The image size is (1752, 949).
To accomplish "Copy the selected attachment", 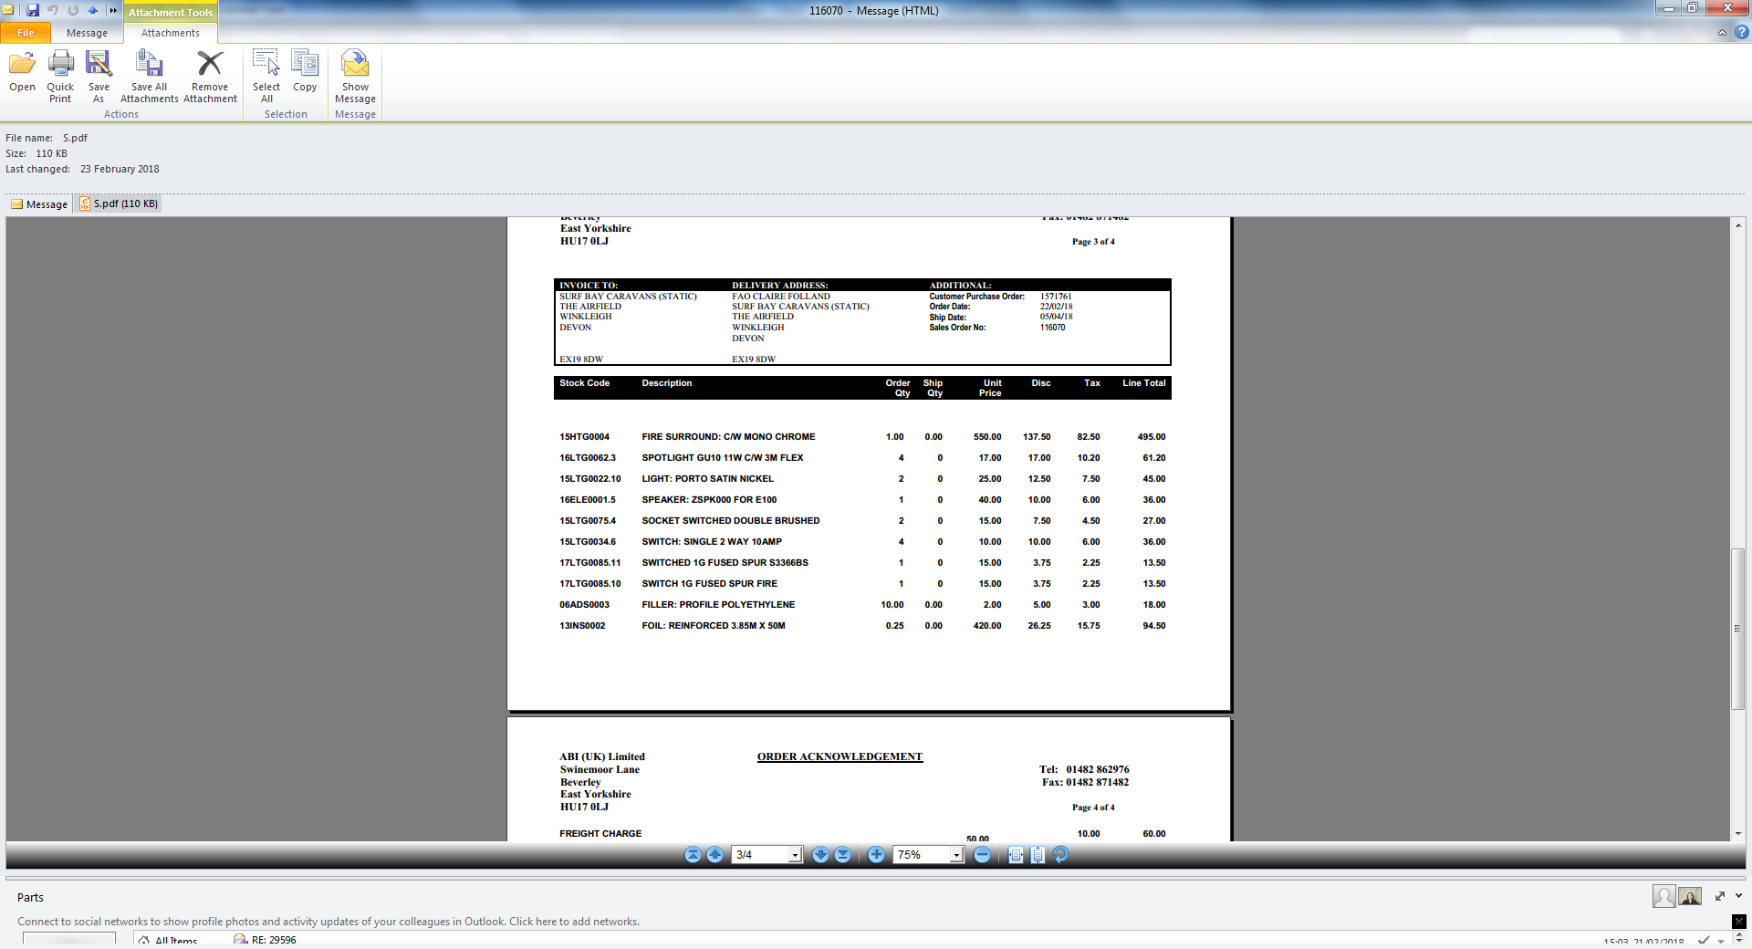I will (x=305, y=71).
